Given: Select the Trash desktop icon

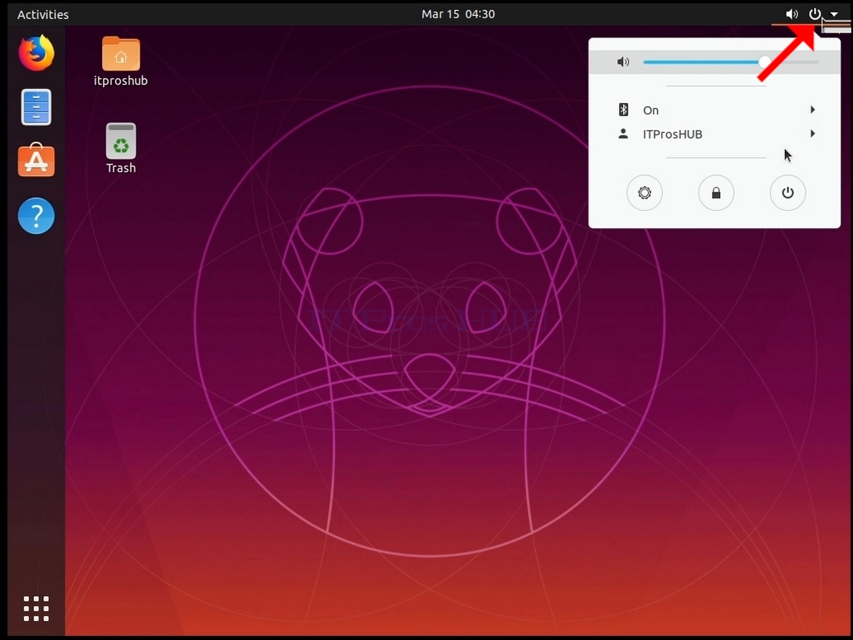Looking at the screenshot, I should [x=121, y=141].
